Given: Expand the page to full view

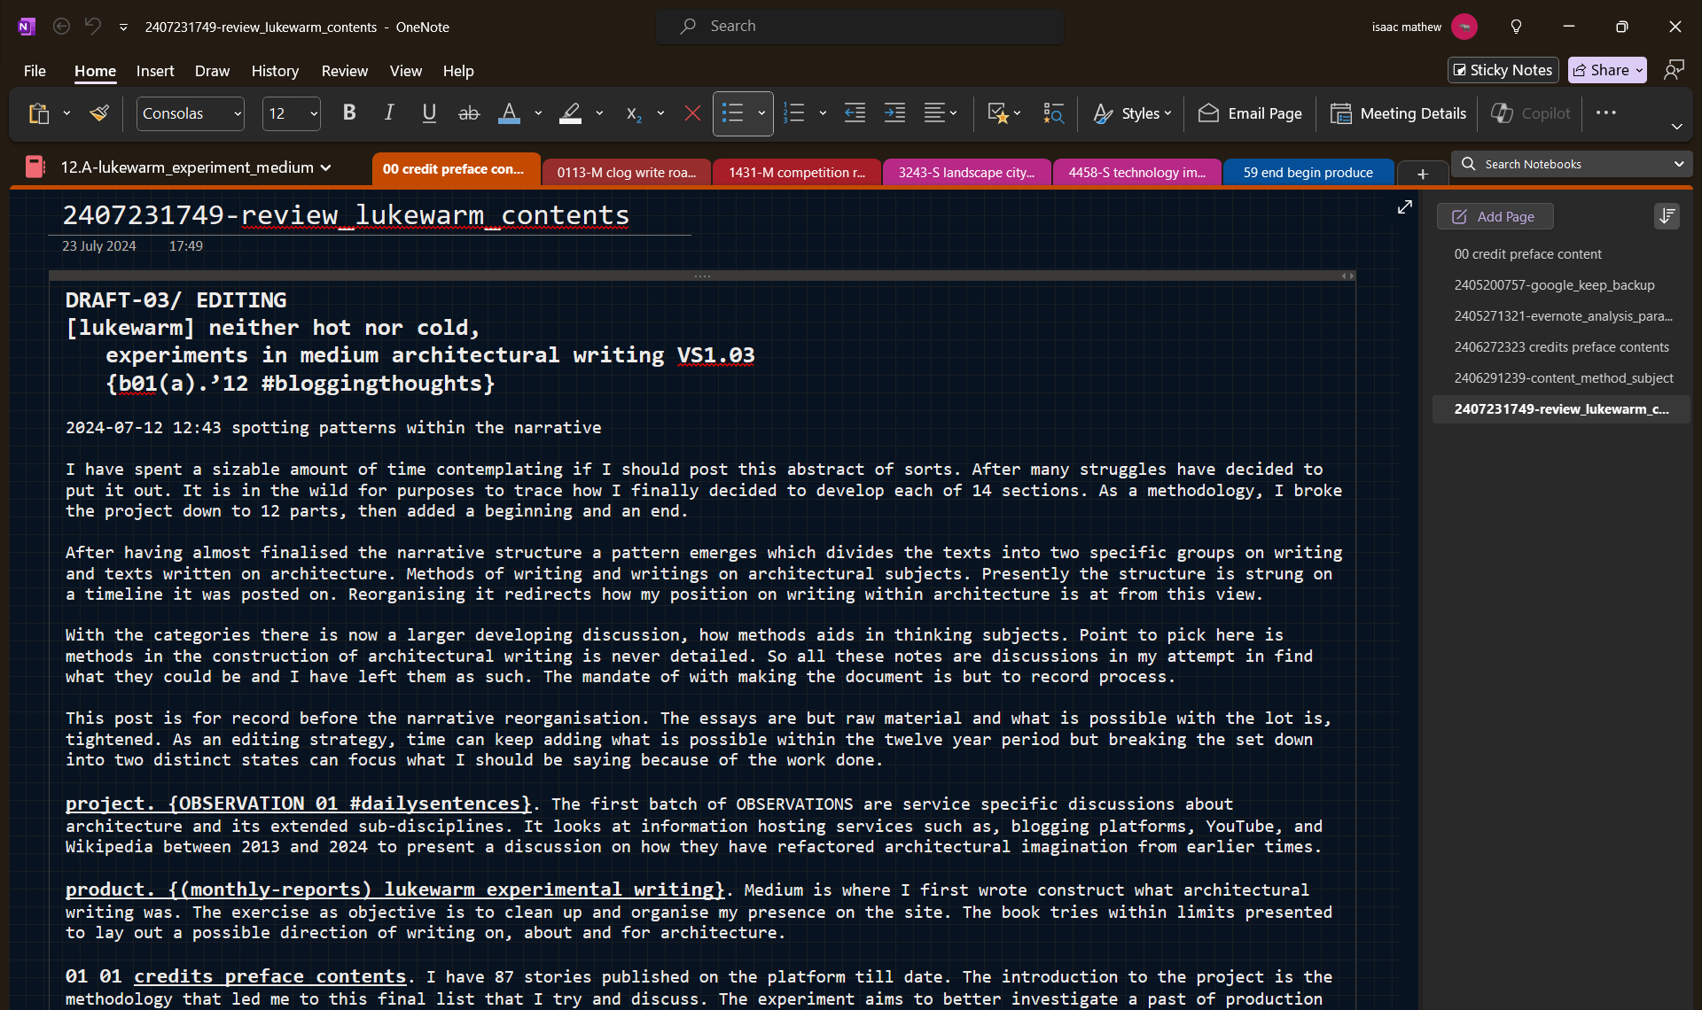Looking at the screenshot, I should (1404, 207).
